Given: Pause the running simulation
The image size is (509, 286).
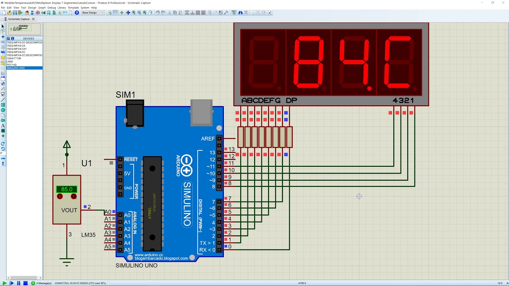Looking at the screenshot, I should click(x=18, y=283).
